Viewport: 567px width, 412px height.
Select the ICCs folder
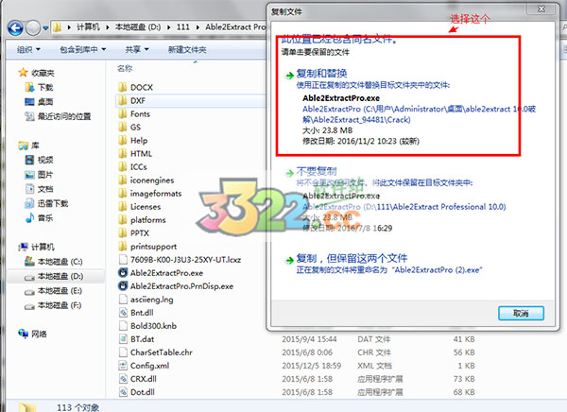pos(139,166)
